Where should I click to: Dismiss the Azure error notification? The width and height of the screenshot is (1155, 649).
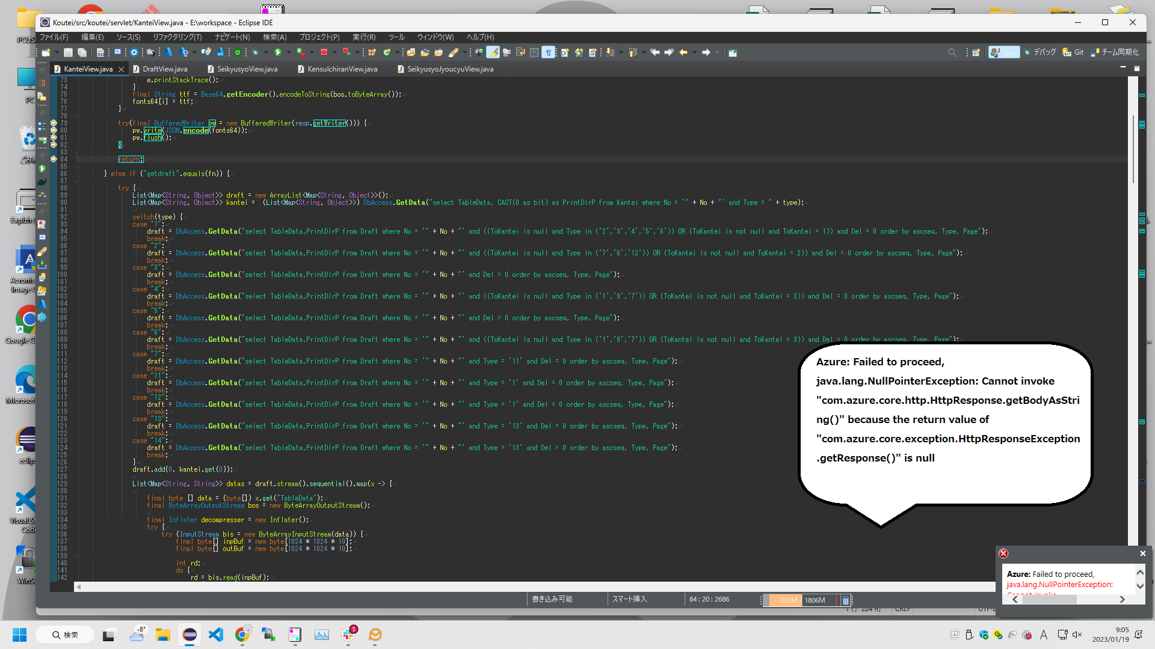[1142, 553]
